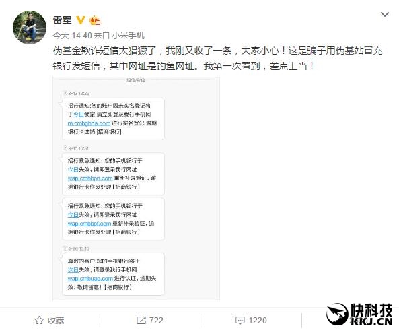Click the star 收藏 favorite icon
399x332 pixels.
(39, 320)
